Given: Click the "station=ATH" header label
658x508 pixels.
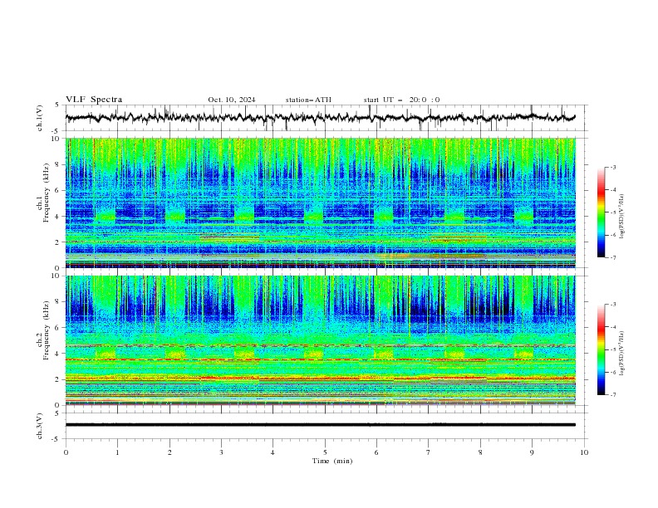Looking at the screenshot, I should [308, 100].
